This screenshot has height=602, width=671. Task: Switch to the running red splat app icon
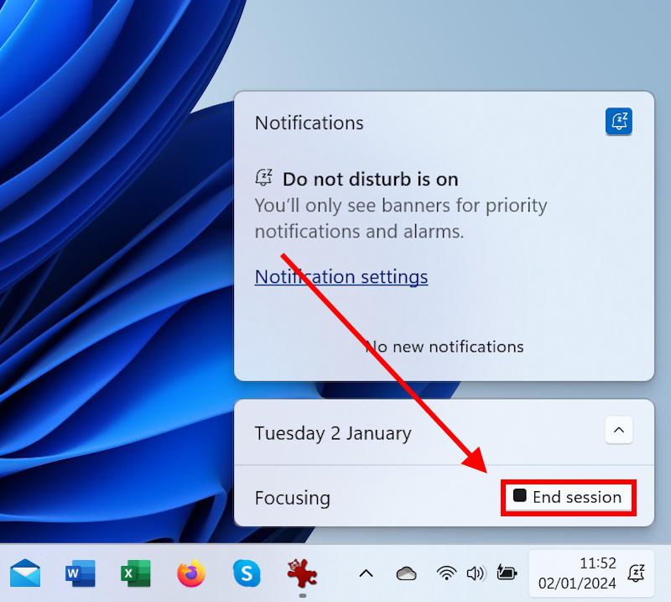[x=302, y=573]
